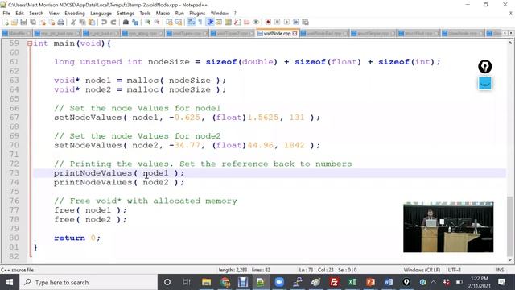Open the Macro menu
The width and height of the screenshot is (515, 290).
pyautogui.click(x=163, y=14)
